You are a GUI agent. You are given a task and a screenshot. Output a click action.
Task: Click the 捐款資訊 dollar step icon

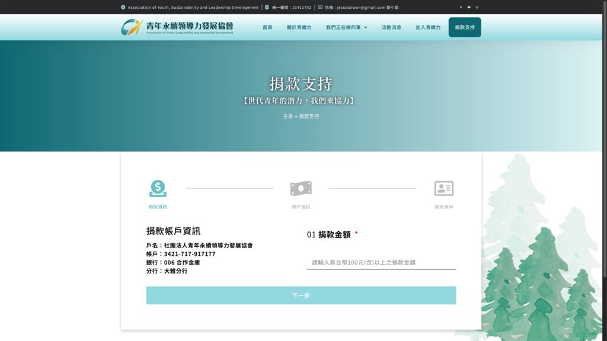point(158,189)
